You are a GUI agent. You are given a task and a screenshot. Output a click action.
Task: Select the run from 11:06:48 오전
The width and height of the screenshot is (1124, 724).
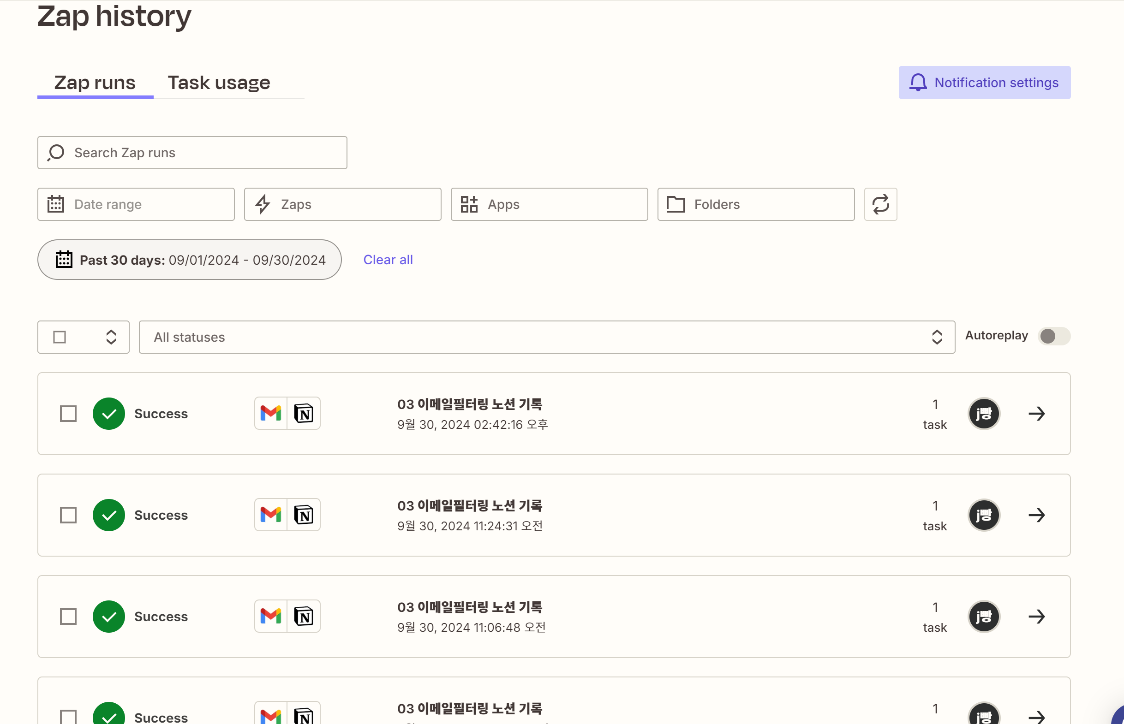(68, 617)
